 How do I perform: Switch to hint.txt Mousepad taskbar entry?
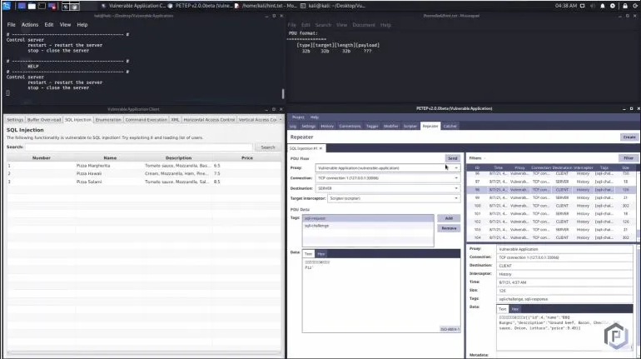[266, 6]
